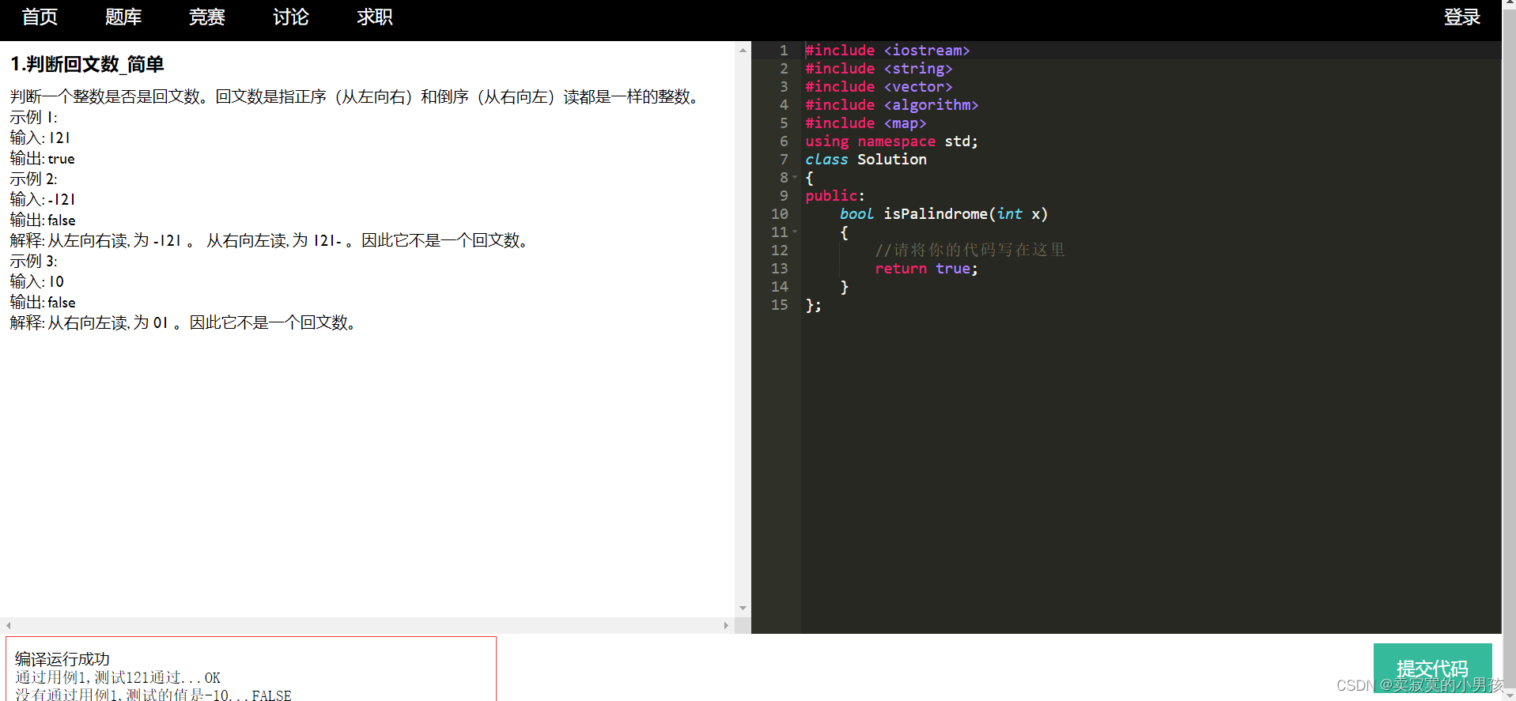Viewport: 1516px width, 701px height.
Task: Collapse code fold arrow at line 11
Action: pos(795,232)
